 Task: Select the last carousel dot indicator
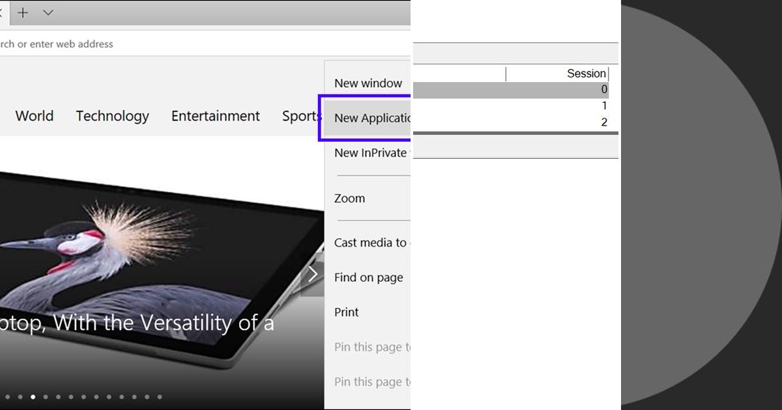[x=160, y=396]
